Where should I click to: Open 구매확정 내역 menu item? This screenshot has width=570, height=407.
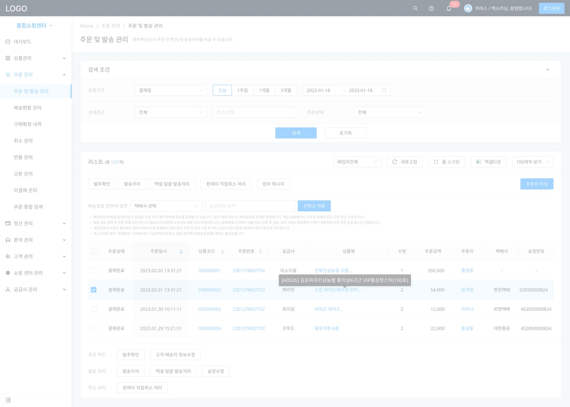36,124
